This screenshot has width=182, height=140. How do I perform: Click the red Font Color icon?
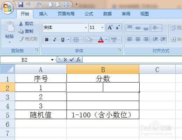[x=101, y=40]
